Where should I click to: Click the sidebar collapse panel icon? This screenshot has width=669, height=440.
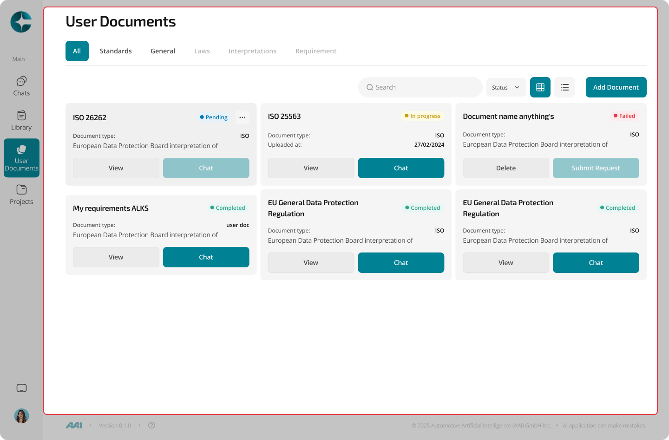21,388
